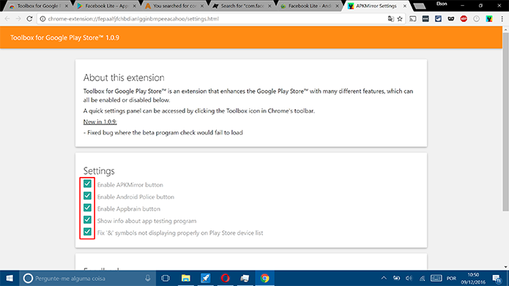Image resolution: width=509 pixels, height=286 pixels.
Task: Click the Cast extension icon in toolbar
Action: [x=412, y=19]
